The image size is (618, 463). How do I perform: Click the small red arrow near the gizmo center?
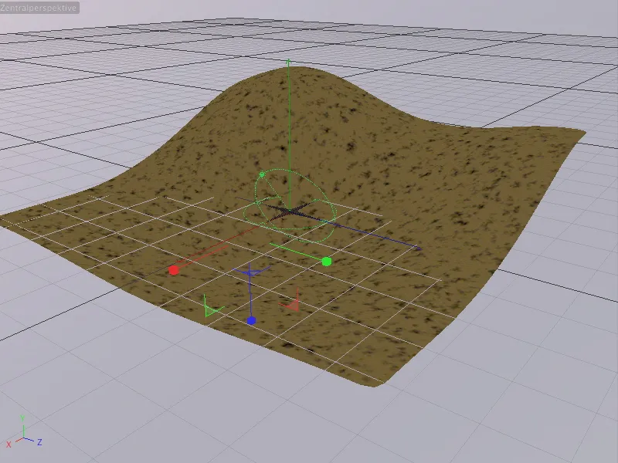[x=294, y=302]
